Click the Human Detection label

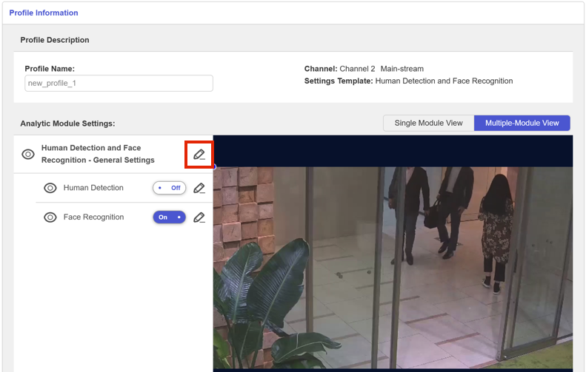93,188
